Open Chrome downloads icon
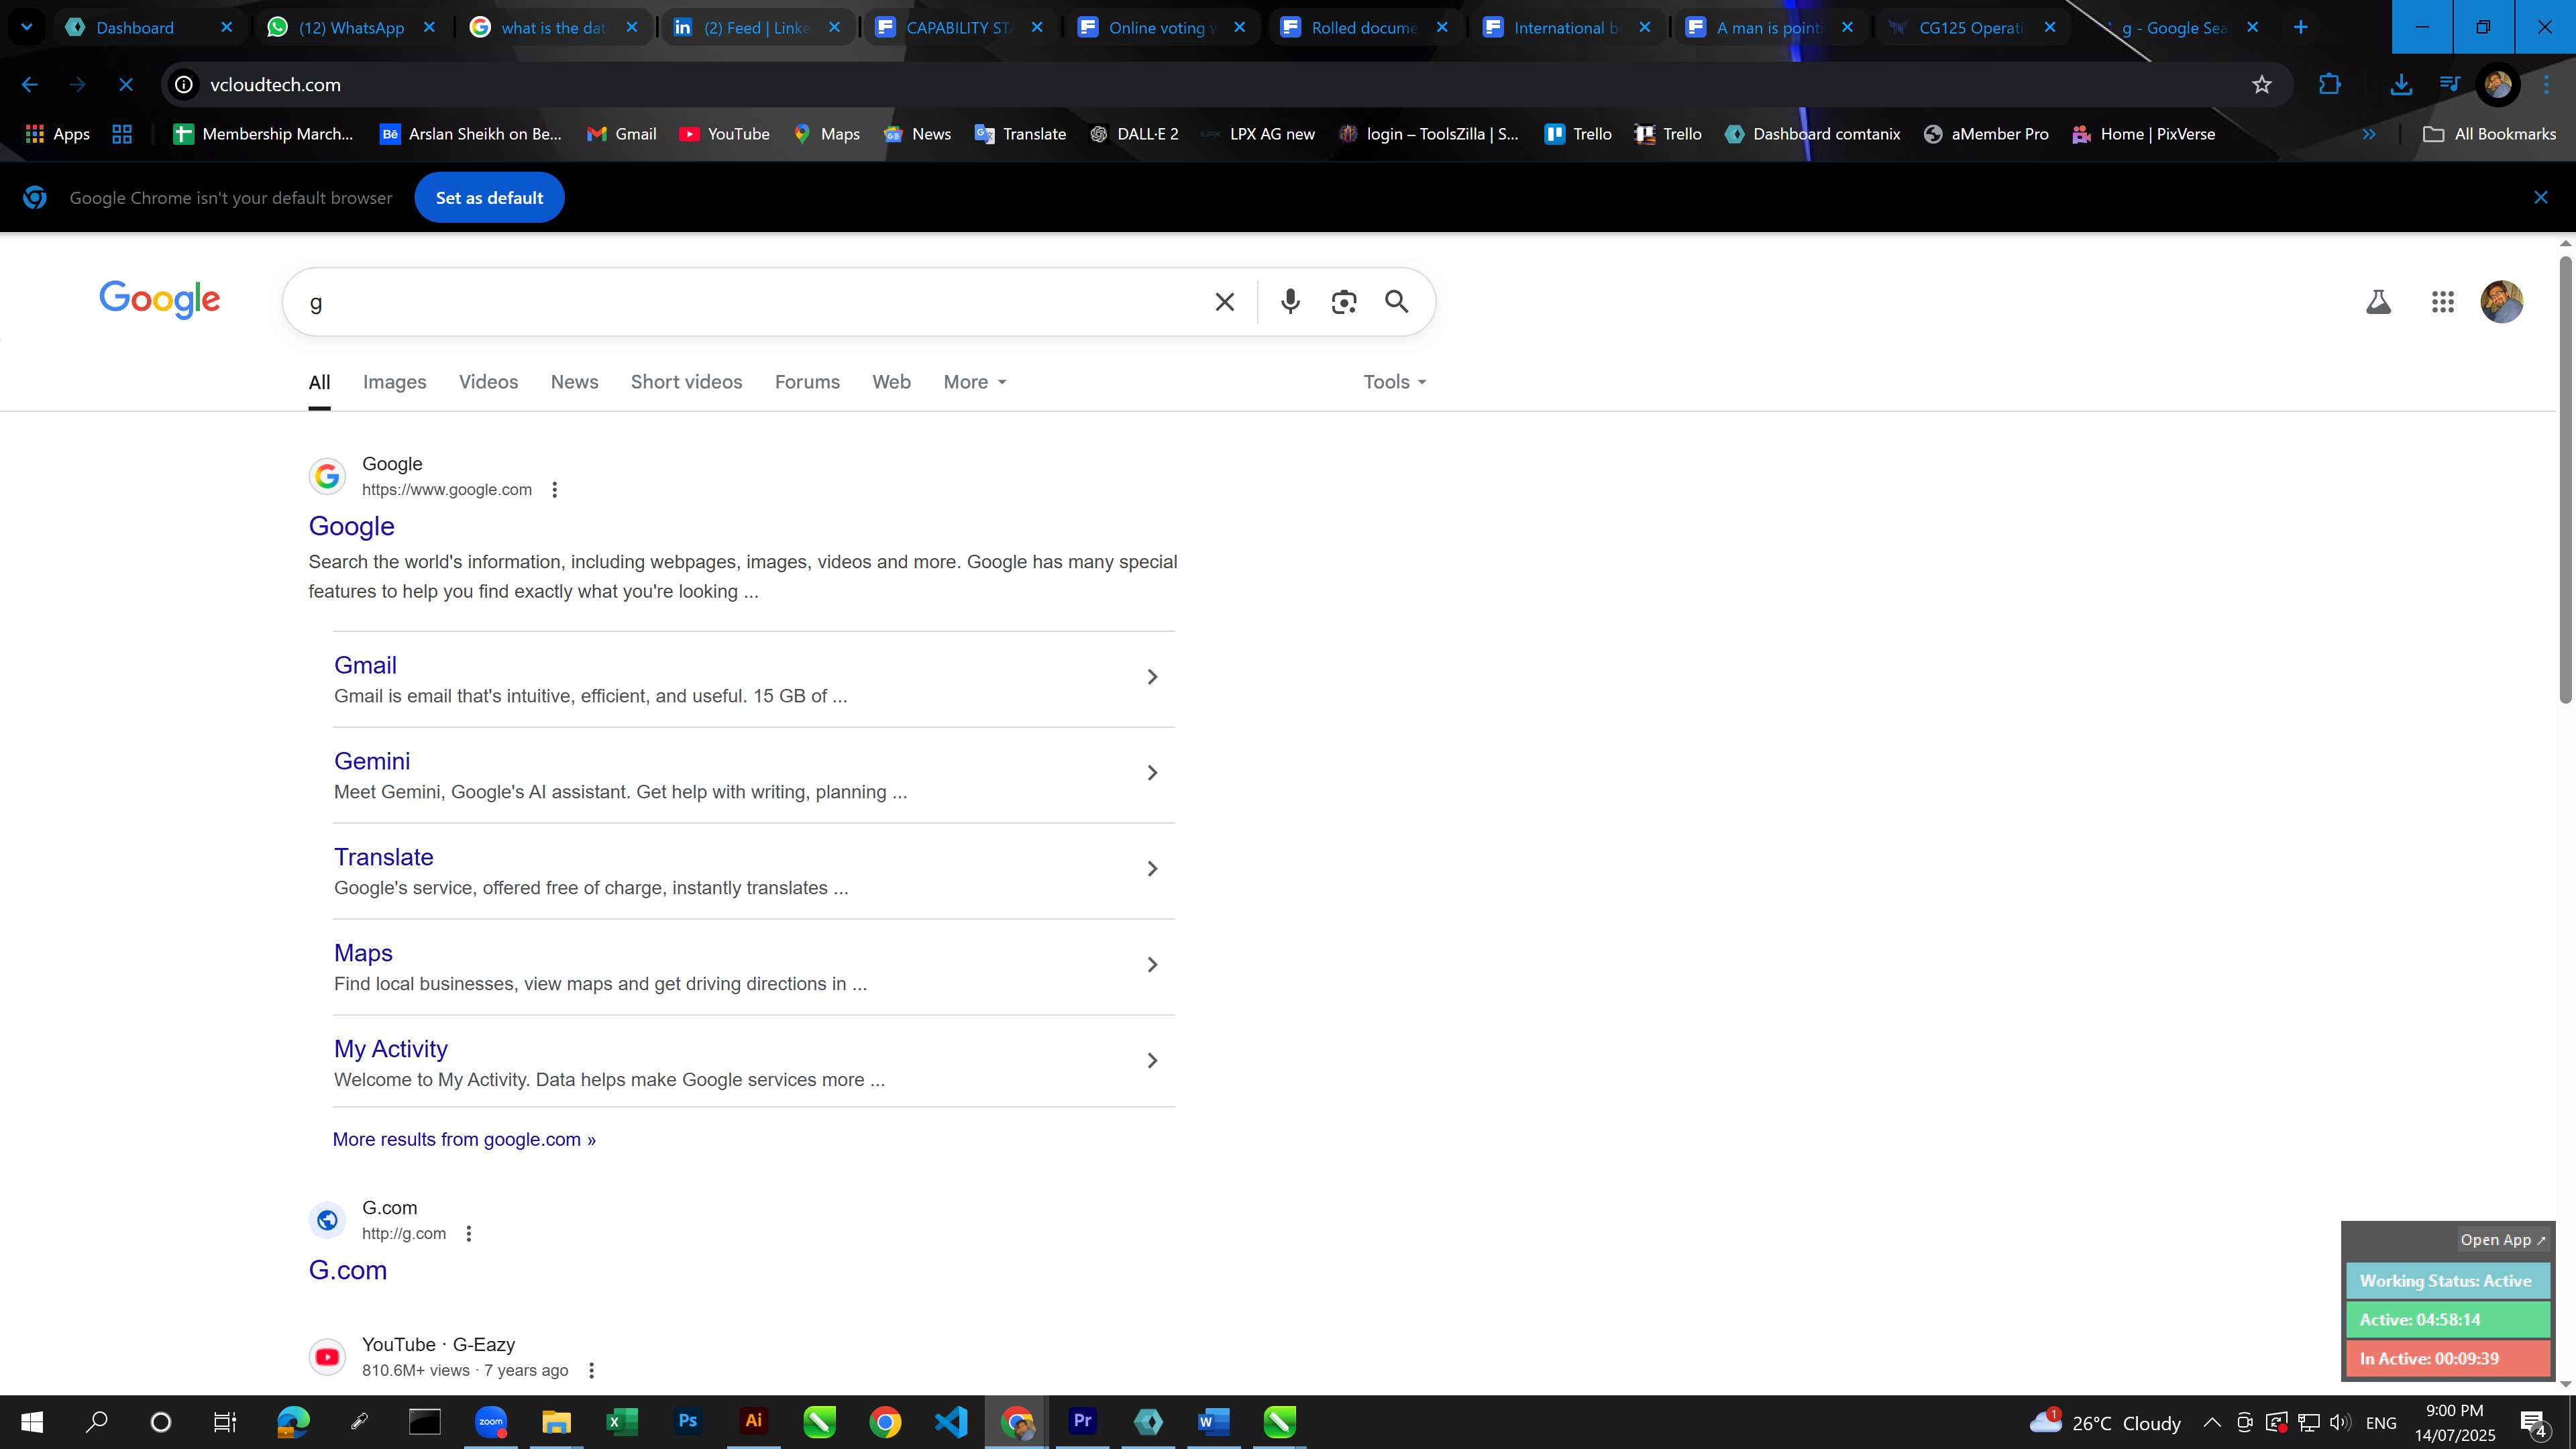The height and width of the screenshot is (1449, 2576). (2400, 85)
